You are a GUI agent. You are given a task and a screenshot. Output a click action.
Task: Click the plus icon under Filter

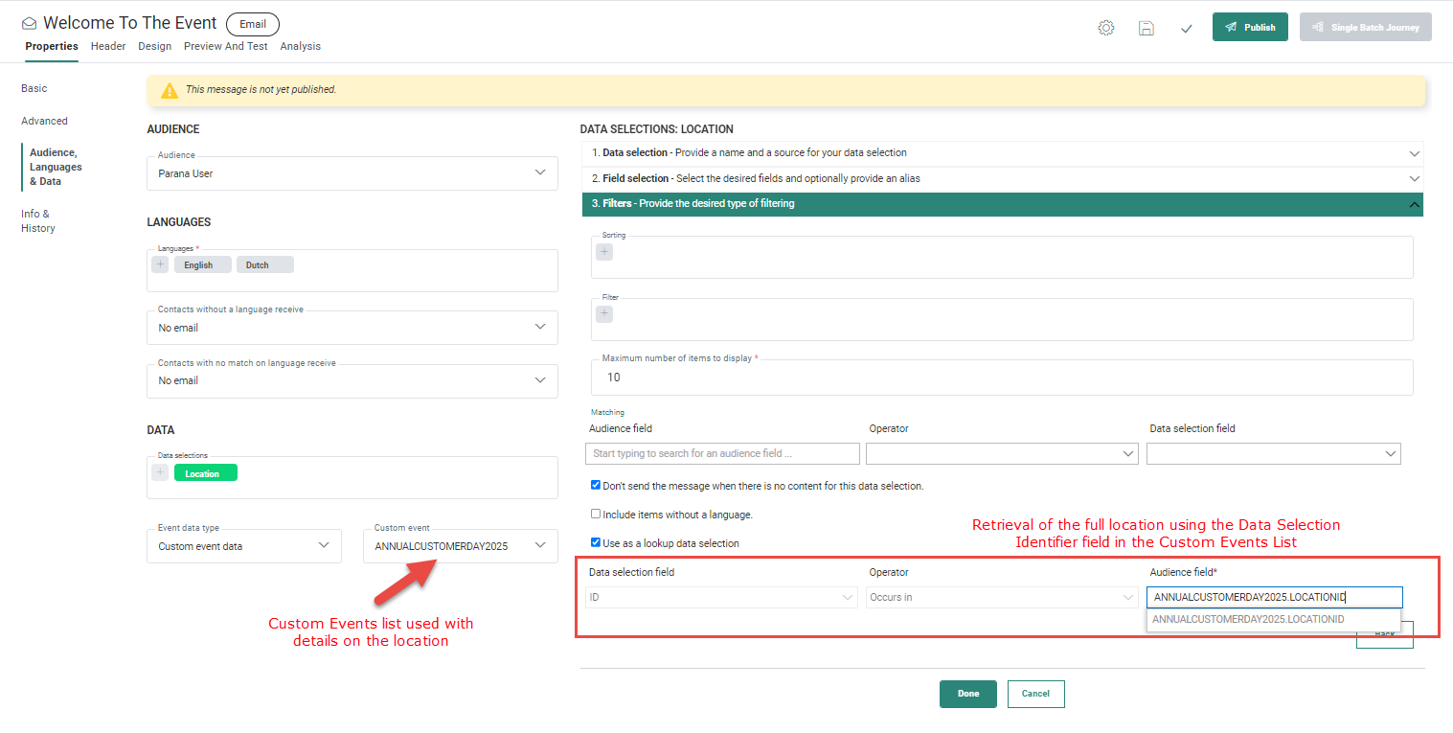604,314
